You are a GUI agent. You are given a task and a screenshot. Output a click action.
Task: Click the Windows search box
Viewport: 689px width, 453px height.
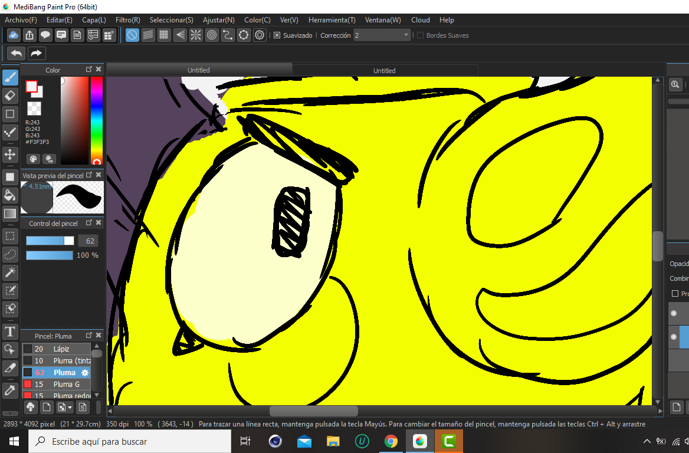click(130, 441)
